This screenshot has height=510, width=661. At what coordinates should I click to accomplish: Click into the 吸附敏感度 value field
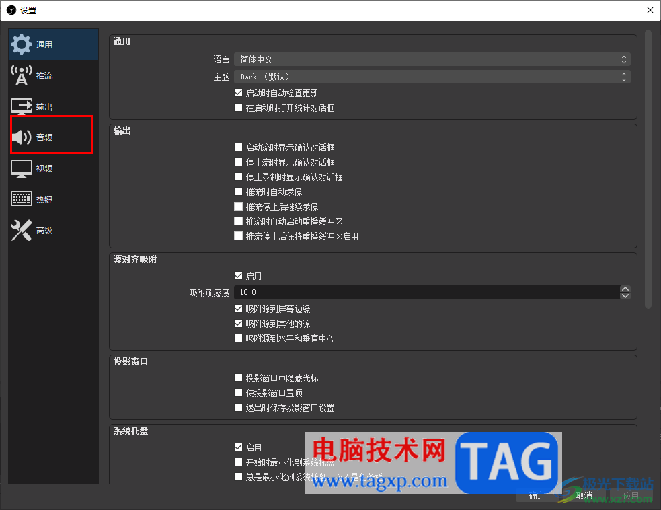426,292
